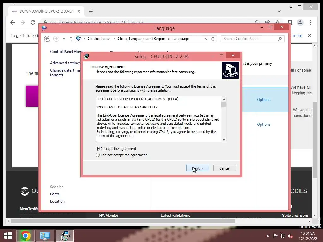Go up one level in Control Panel
Viewport: 323px width, 242px height.
(71, 39)
